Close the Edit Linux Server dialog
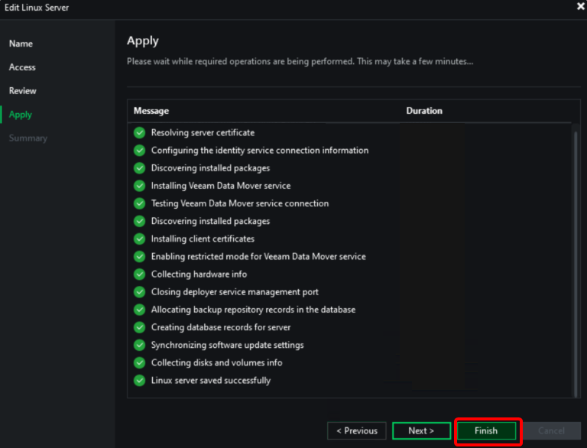 point(579,6)
